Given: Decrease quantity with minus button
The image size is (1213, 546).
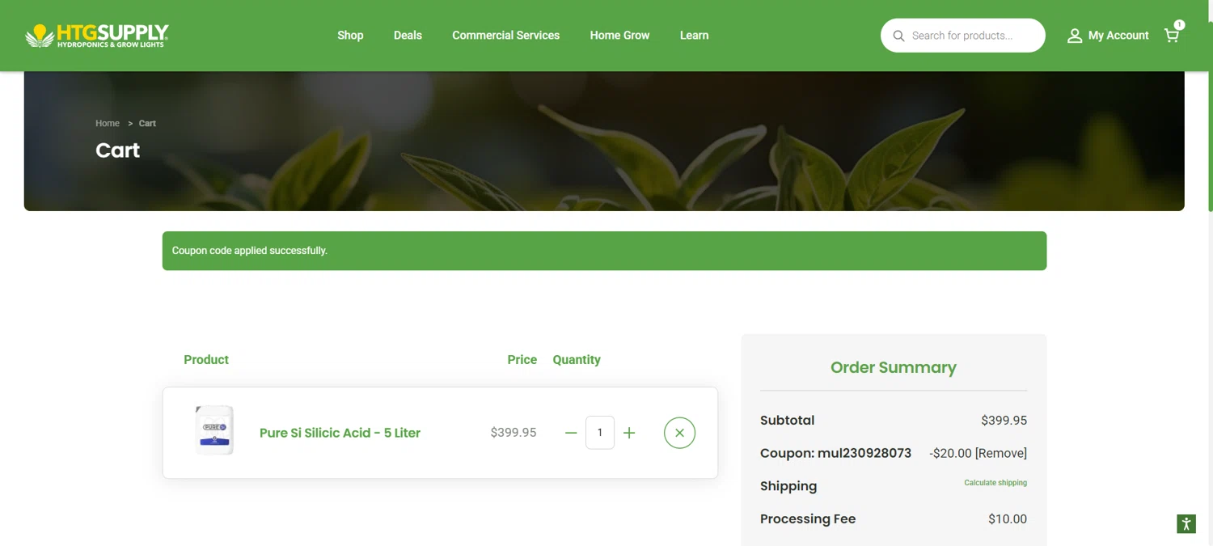Looking at the screenshot, I should coord(571,433).
